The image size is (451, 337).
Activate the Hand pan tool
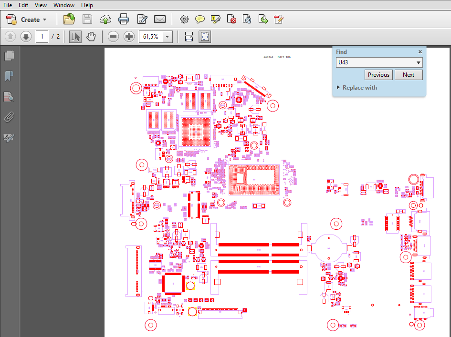91,37
